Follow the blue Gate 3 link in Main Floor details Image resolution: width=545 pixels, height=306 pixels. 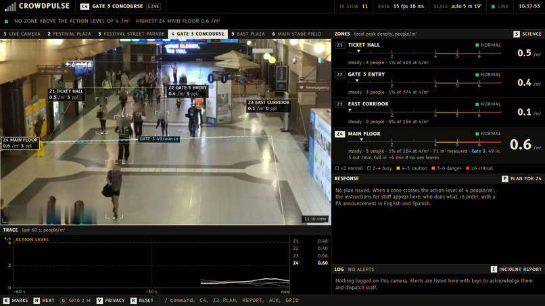[478, 151]
